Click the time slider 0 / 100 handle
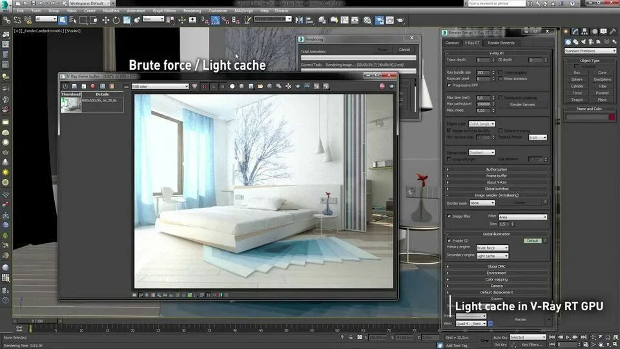Viewport: 620px width, 349px height. pos(37,321)
